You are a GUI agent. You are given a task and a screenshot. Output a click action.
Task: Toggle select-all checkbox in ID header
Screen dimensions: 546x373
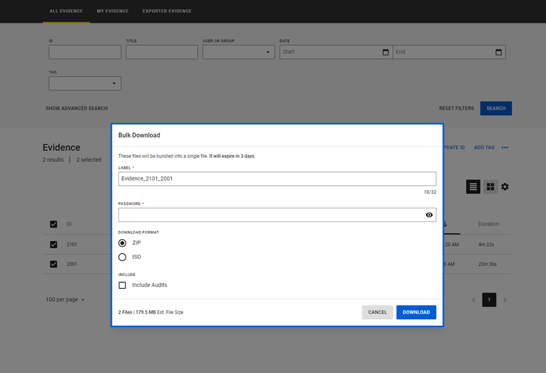tap(53, 224)
